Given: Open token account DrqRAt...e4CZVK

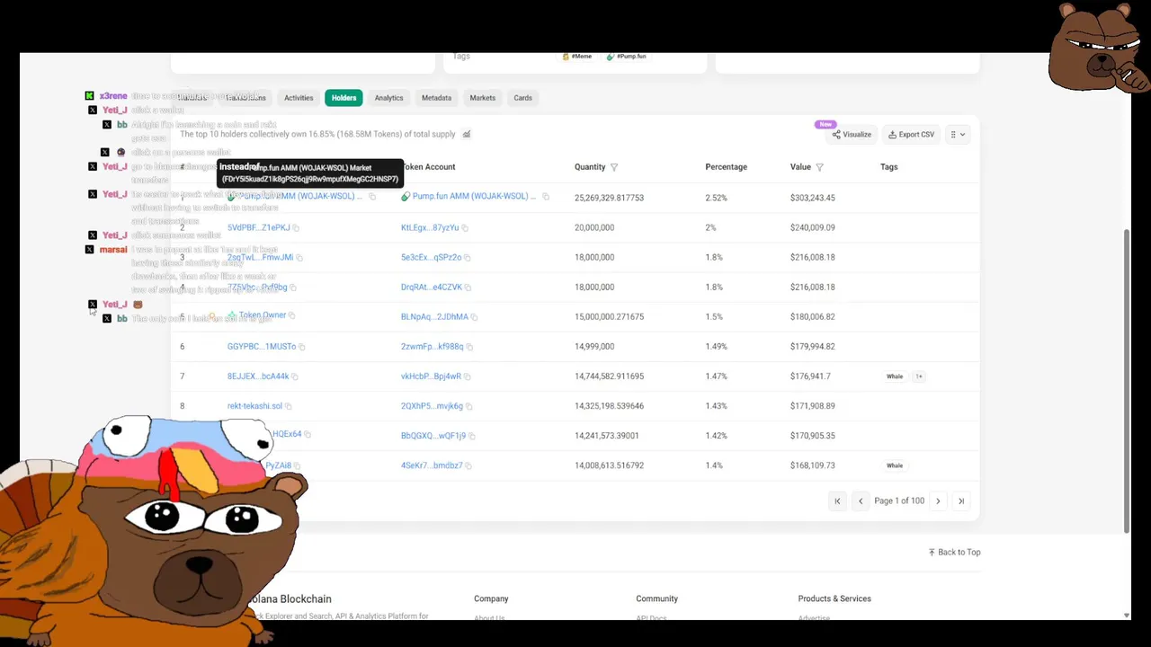Looking at the screenshot, I should pos(432,288).
